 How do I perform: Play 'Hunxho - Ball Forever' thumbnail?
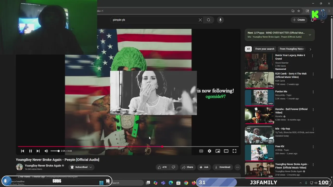(259, 116)
